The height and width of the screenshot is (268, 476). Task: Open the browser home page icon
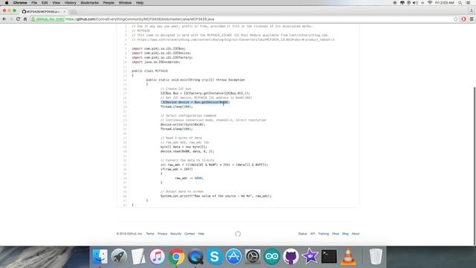coord(25,19)
